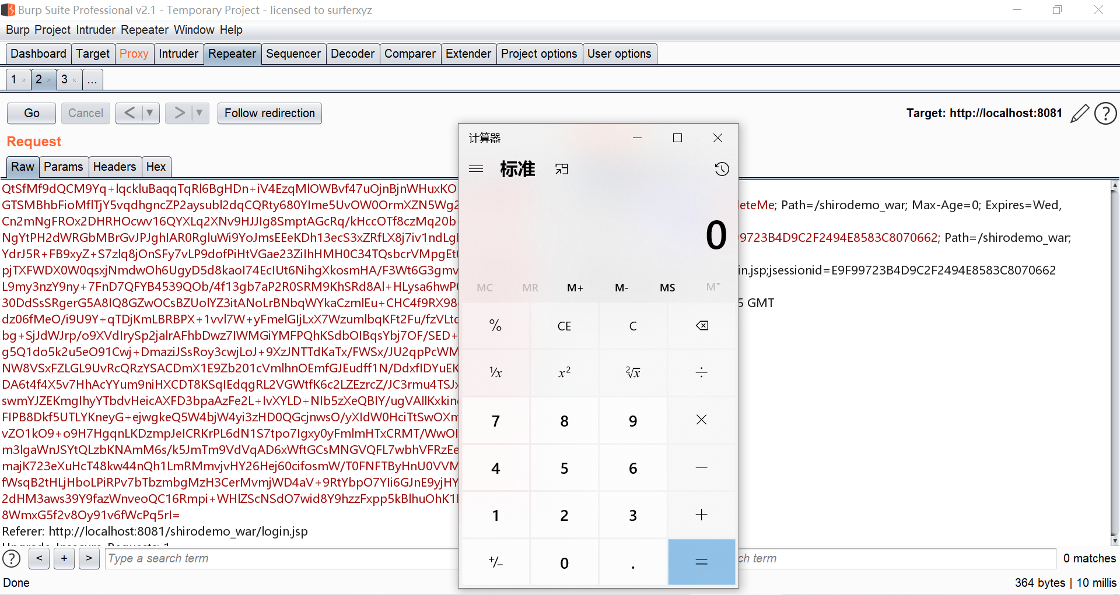Switch to the Sequencer tab
The height and width of the screenshot is (595, 1120).
tap(293, 54)
